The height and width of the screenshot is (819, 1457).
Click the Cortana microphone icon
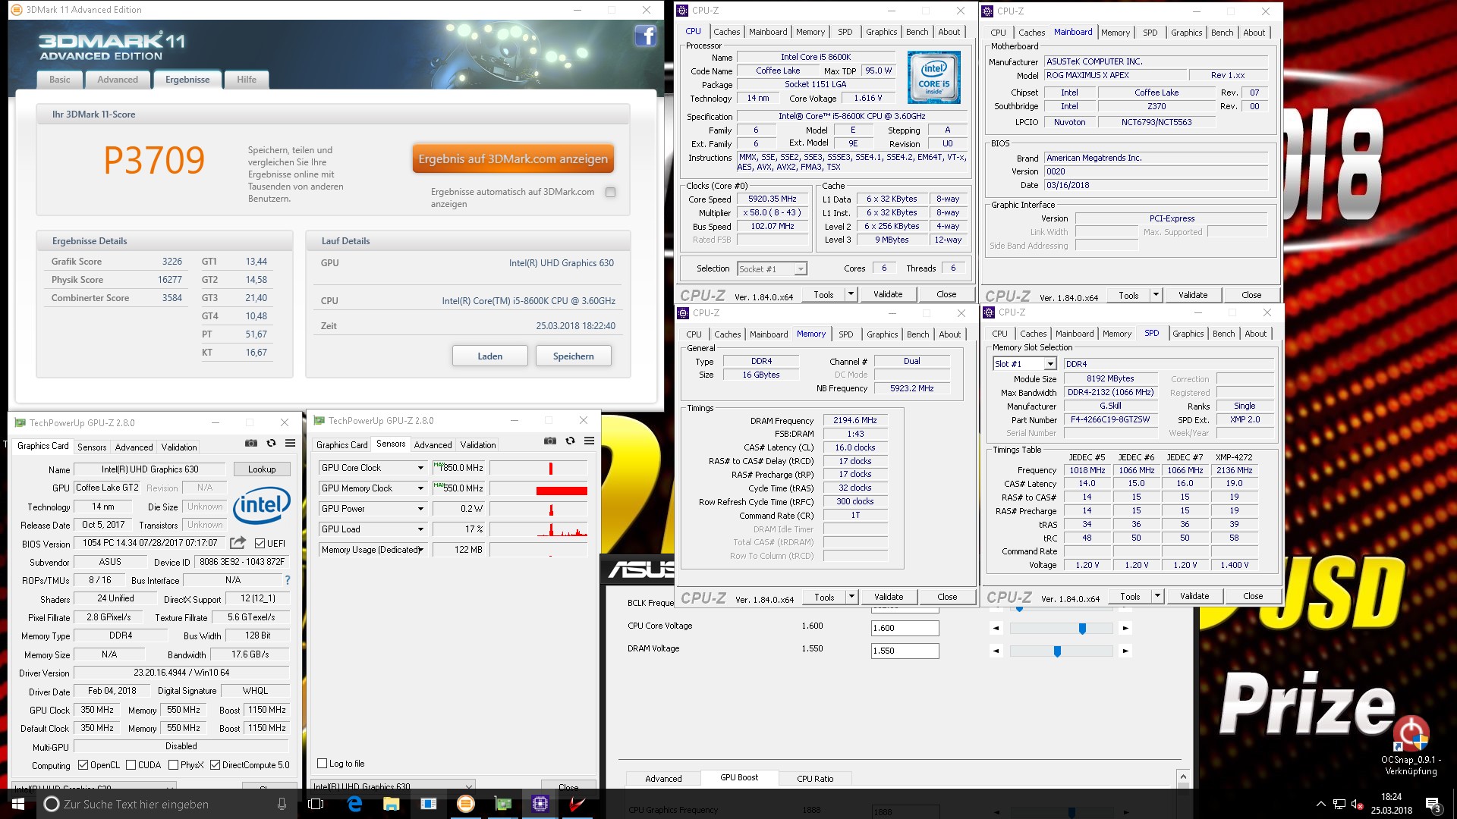[x=282, y=804]
